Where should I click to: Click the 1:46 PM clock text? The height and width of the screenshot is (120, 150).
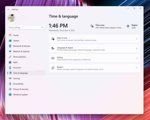58,26
